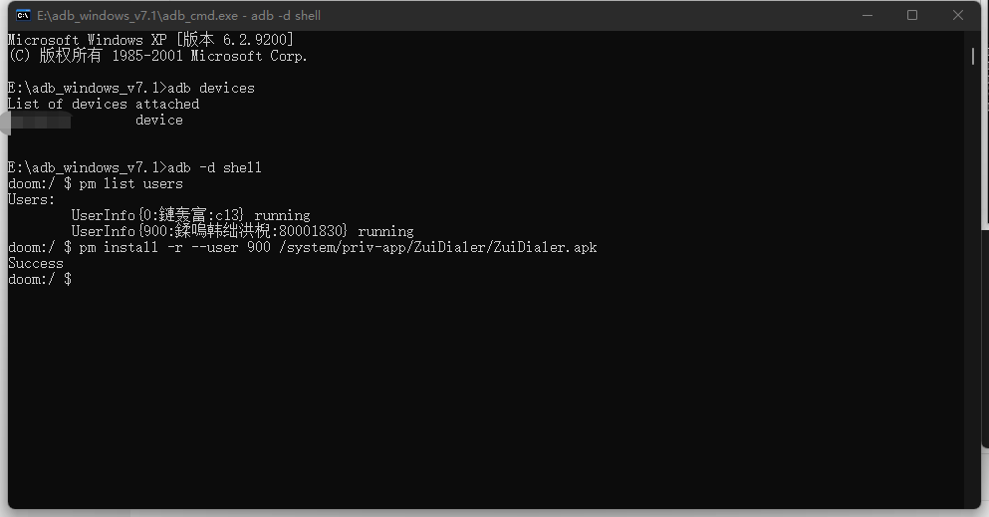Click the 'List of devices attached' line
The height and width of the screenshot is (517, 989).
[104, 104]
